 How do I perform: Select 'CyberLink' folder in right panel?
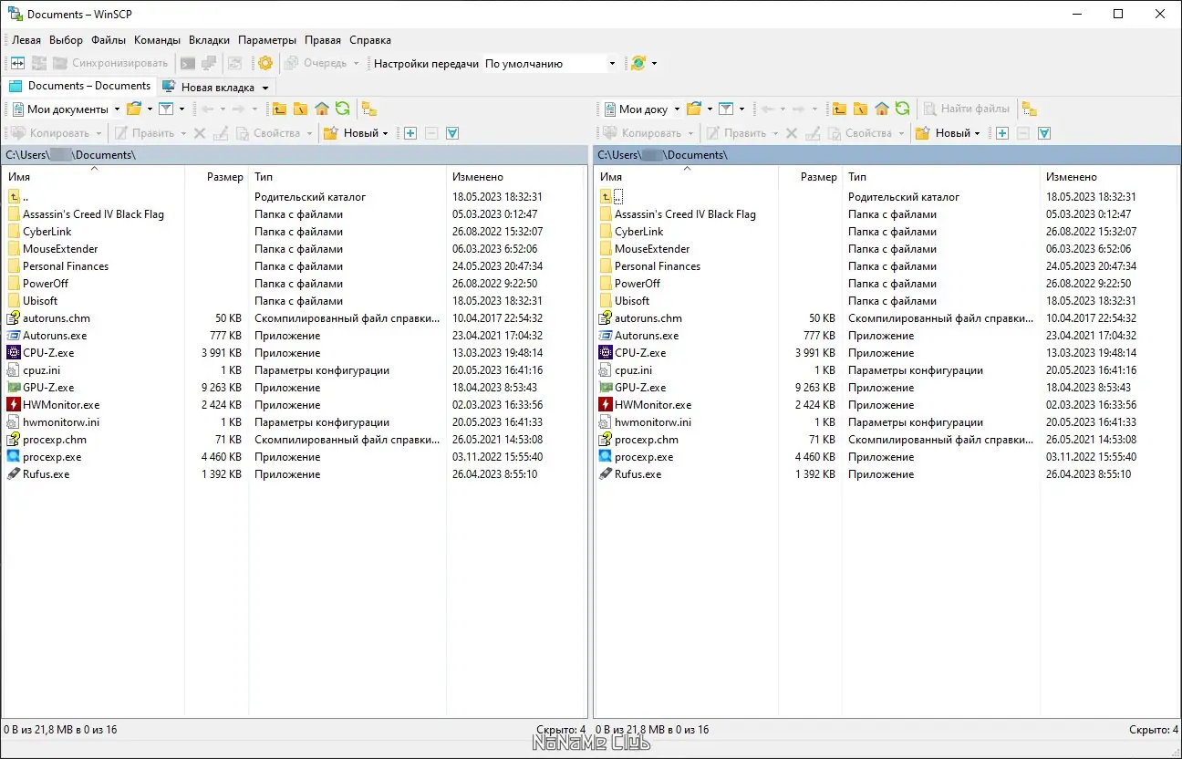click(x=638, y=232)
